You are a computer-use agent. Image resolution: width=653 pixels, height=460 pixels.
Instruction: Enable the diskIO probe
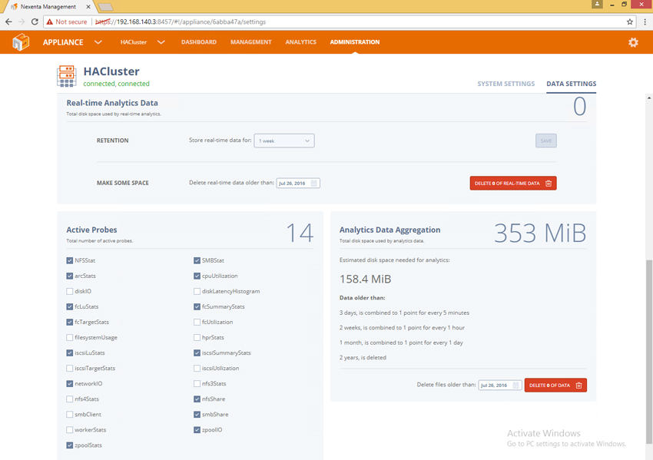point(70,291)
